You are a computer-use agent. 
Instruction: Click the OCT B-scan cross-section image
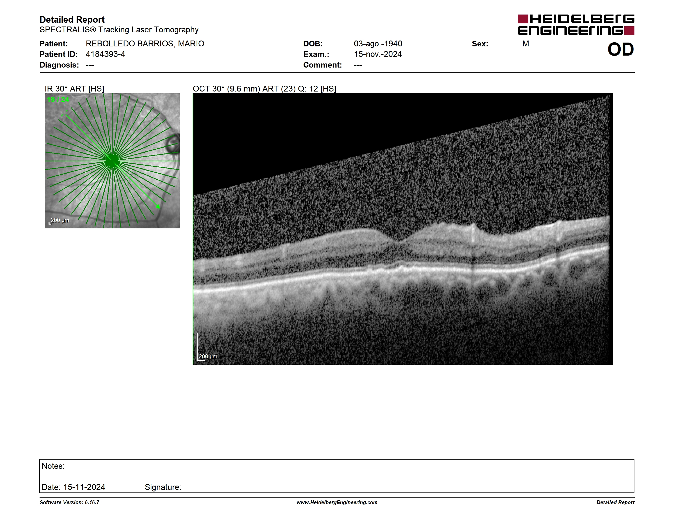point(403,229)
